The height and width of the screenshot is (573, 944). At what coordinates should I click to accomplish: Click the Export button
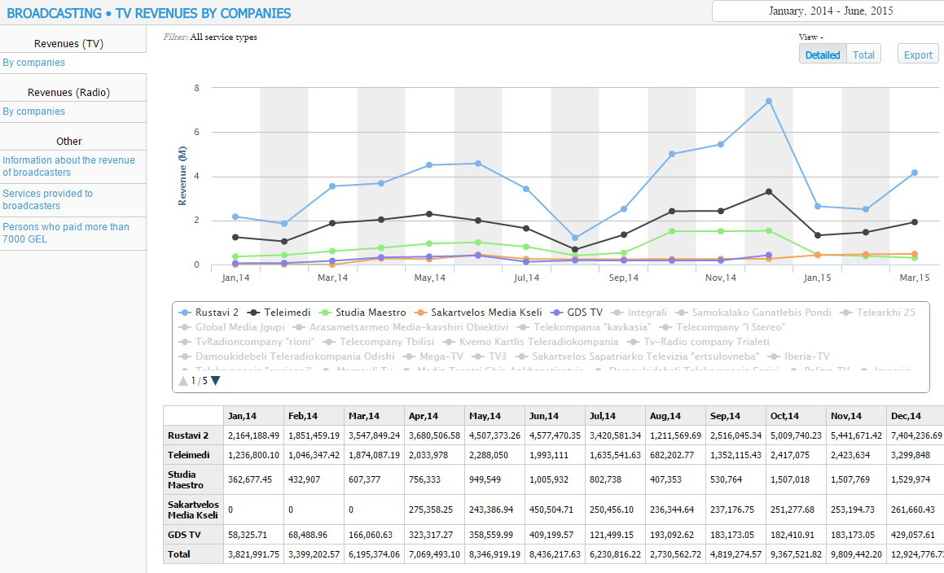[918, 55]
